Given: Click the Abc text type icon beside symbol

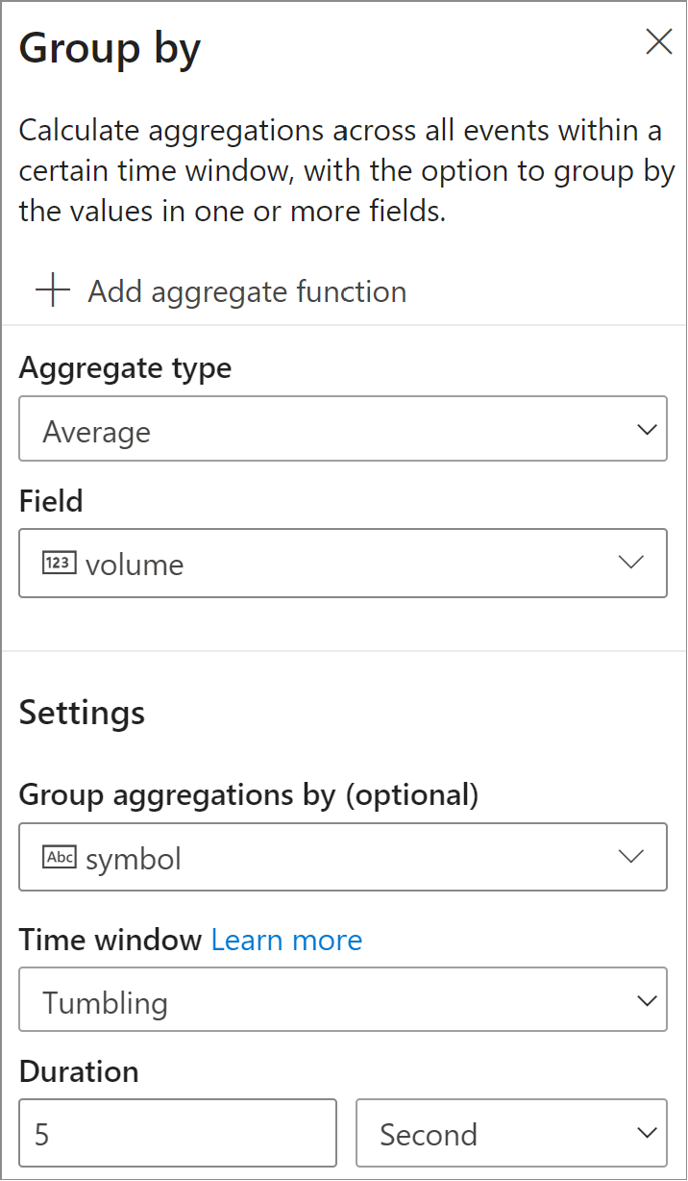Looking at the screenshot, I should tap(59, 857).
